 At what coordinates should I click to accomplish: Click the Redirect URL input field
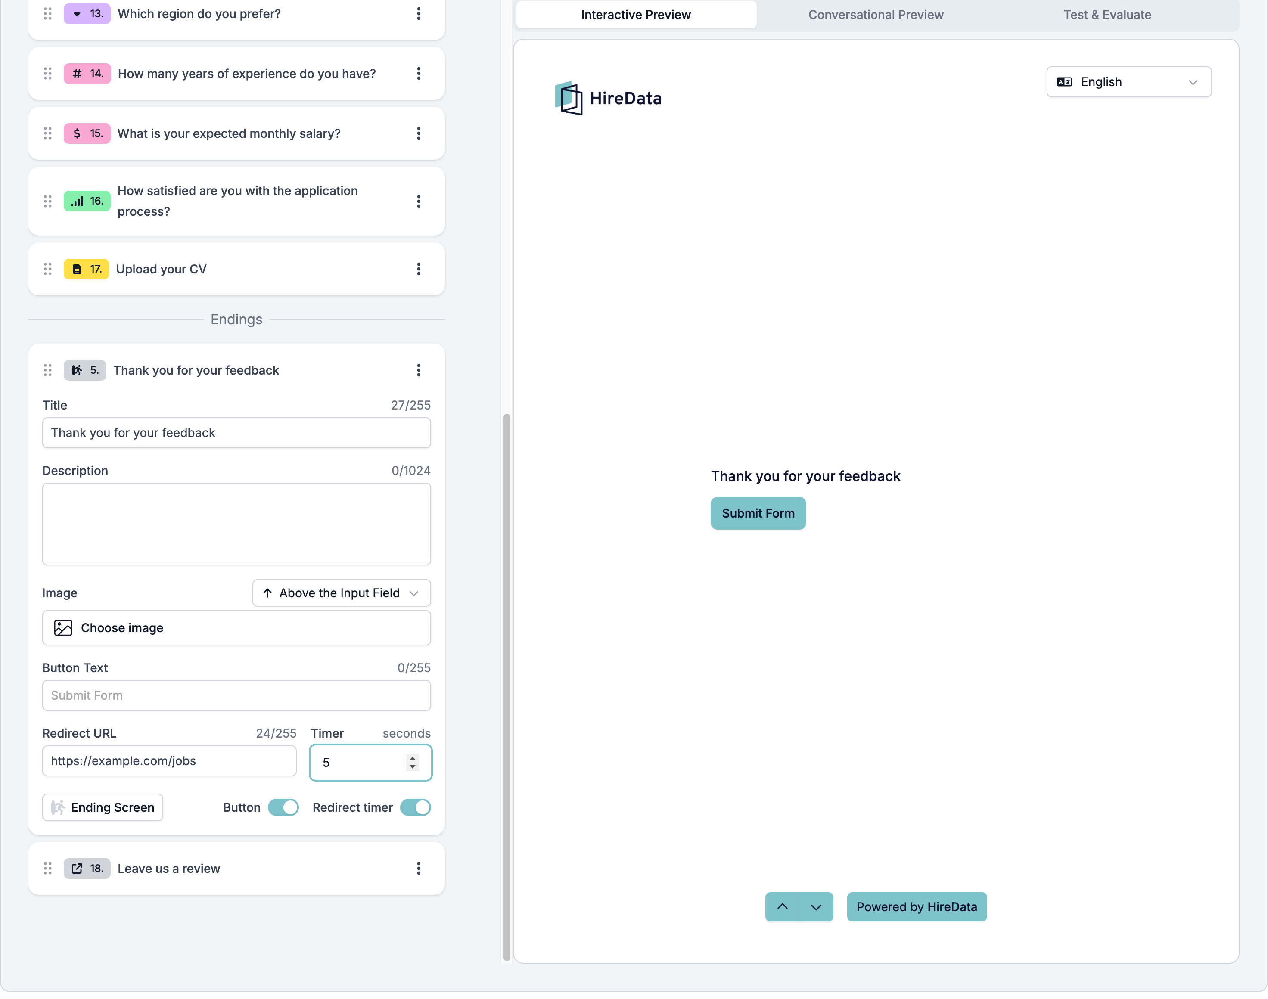tap(170, 761)
